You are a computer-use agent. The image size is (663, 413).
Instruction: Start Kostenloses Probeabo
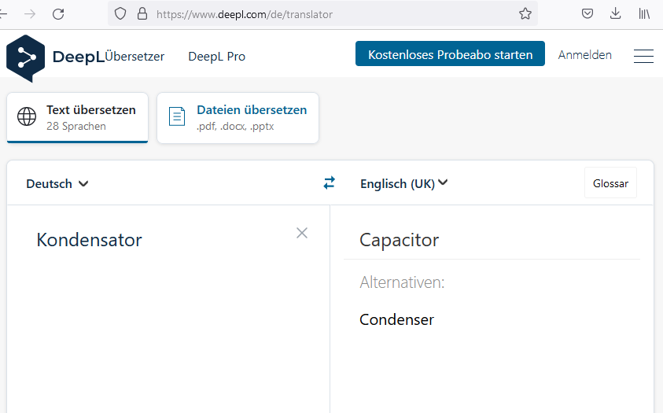[x=450, y=53]
